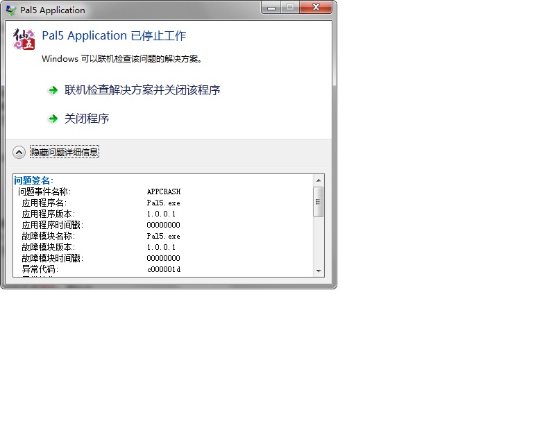This screenshot has width=533, height=426.
Task: Click heading Pal5 Application 已停止工作
Action: (114, 35)
